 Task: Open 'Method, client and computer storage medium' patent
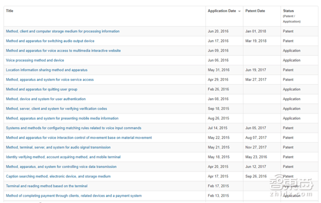(x=63, y=31)
